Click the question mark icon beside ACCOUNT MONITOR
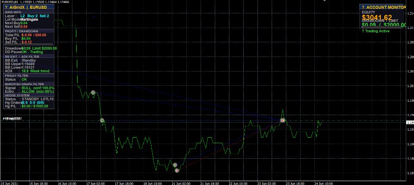The image size is (414, 185). [363, 7]
